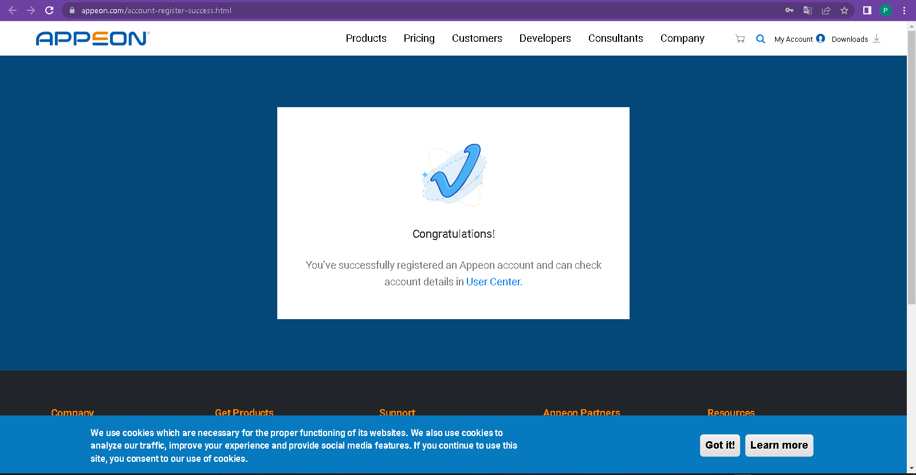Click the search magnifier icon
Viewport: 916px width, 475px height.
pyautogui.click(x=760, y=39)
